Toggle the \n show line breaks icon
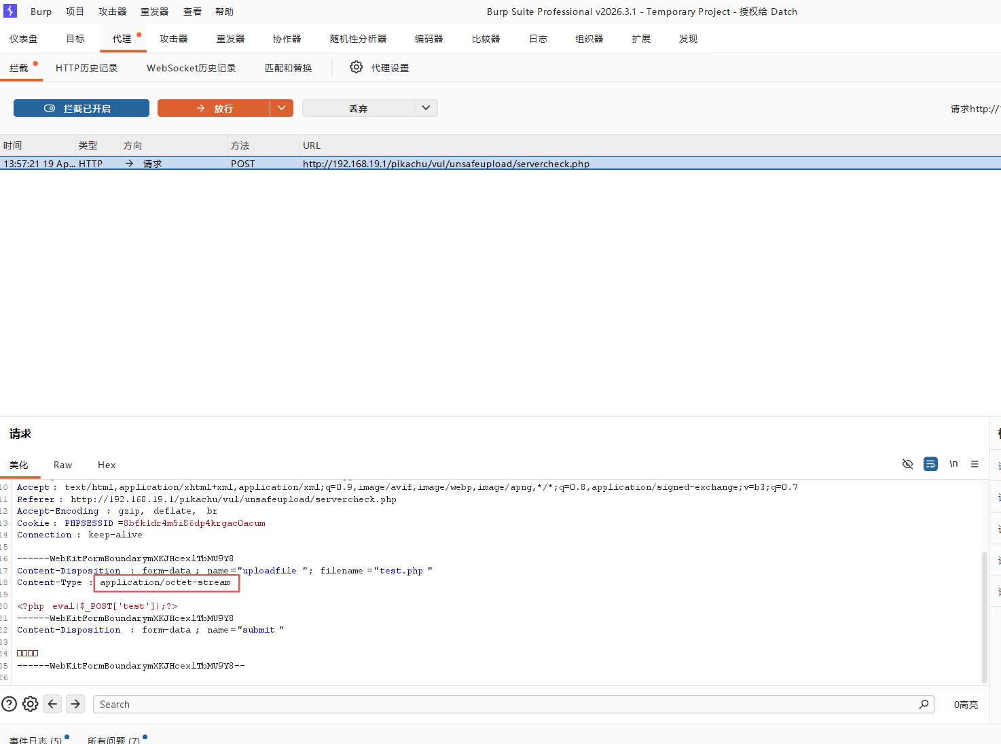 [953, 464]
